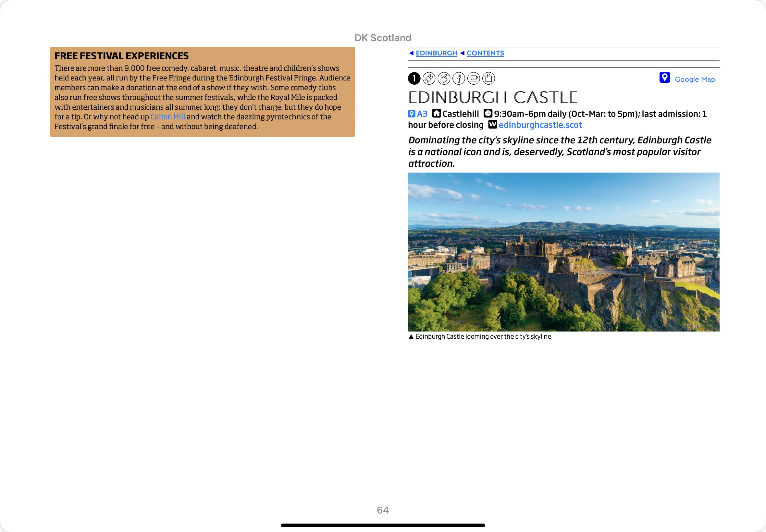The image size is (766, 532).
Task: Open the edinburghcastle.scot website link
Action: coord(540,125)
